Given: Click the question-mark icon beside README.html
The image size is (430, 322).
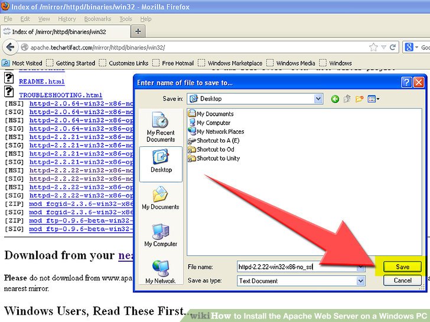Looking at the screenshot, I should pyautogui.click(x=9, y=78).
